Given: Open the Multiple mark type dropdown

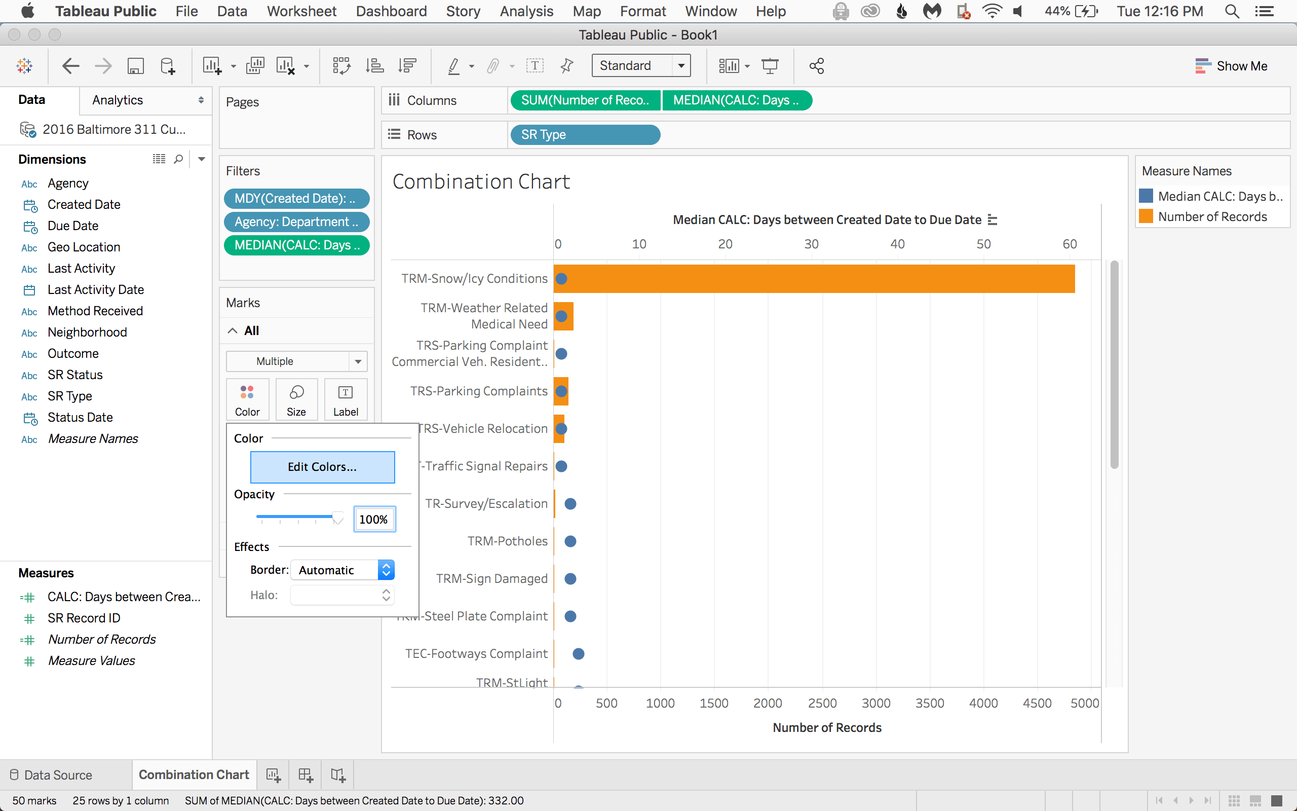Looking at the screenshot, I should tap(296, 361).
